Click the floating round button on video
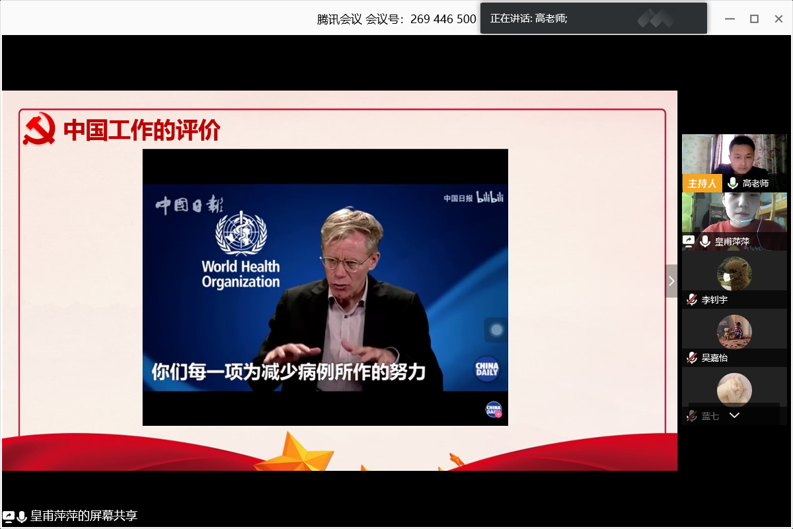 point(496,330)
